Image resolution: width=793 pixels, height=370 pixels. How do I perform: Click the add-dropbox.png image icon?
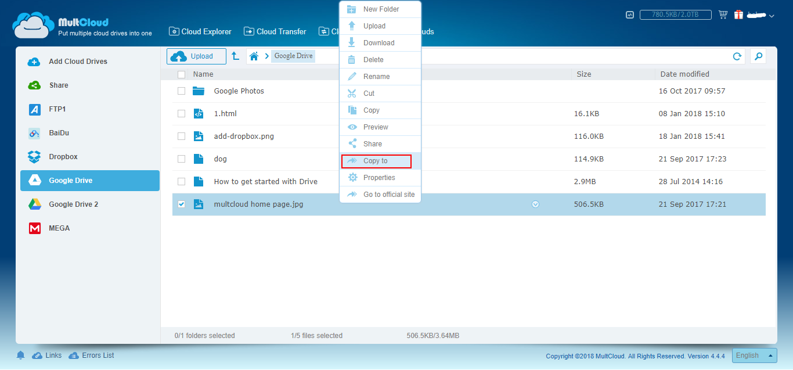pyautogui.click(x=199, y=136)
